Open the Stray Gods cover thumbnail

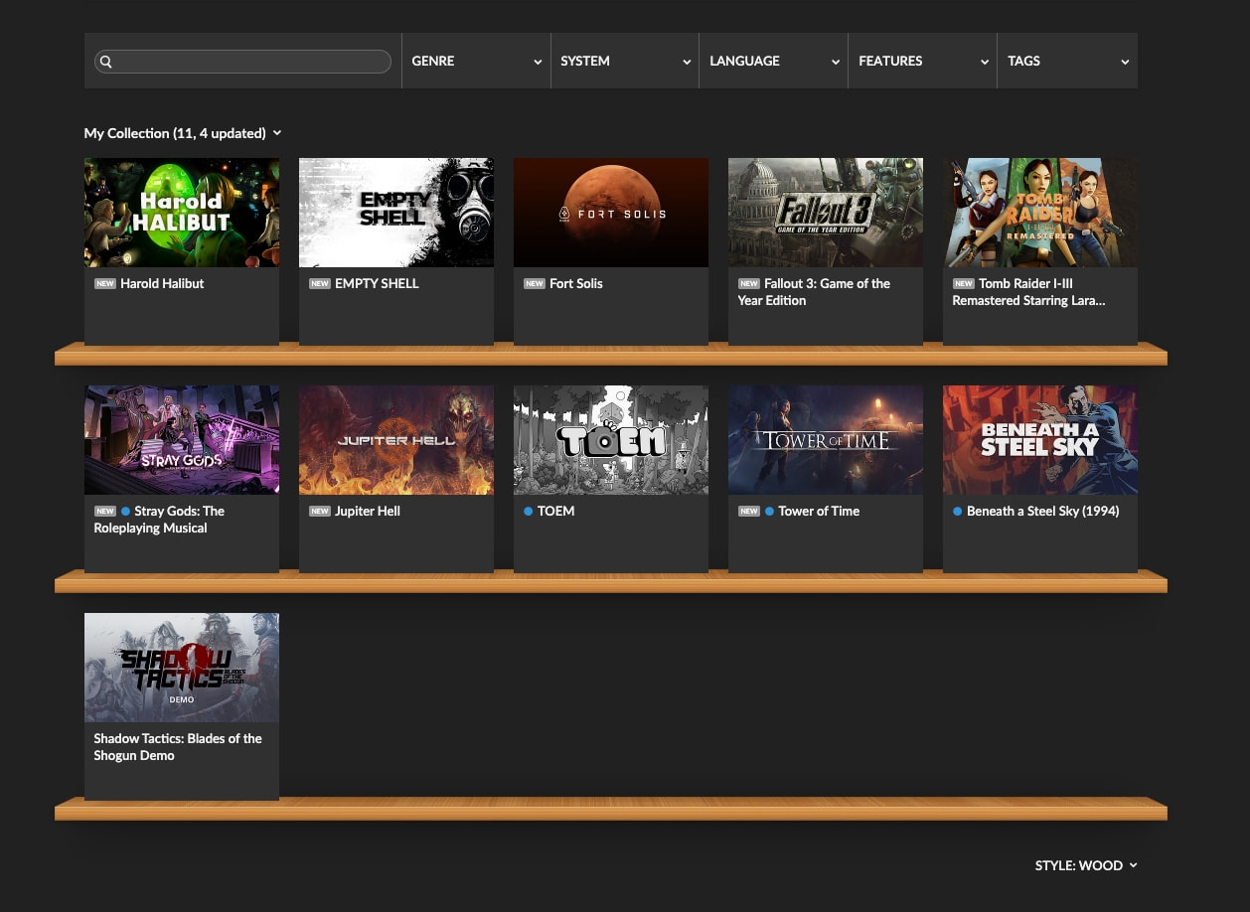tap(182, 440)
